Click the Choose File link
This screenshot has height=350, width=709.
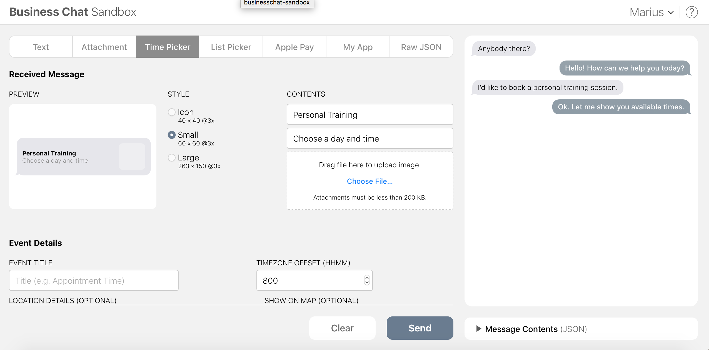pos(370,181)
